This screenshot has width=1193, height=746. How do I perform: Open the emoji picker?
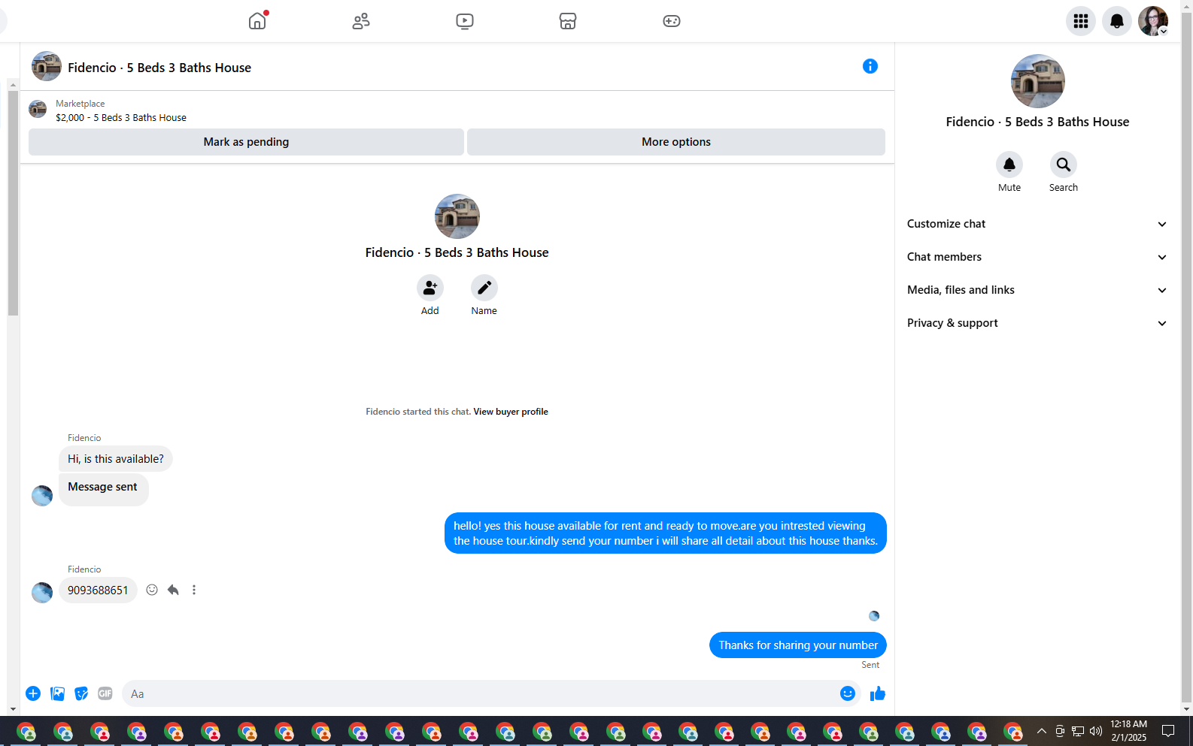coord(848,693)
